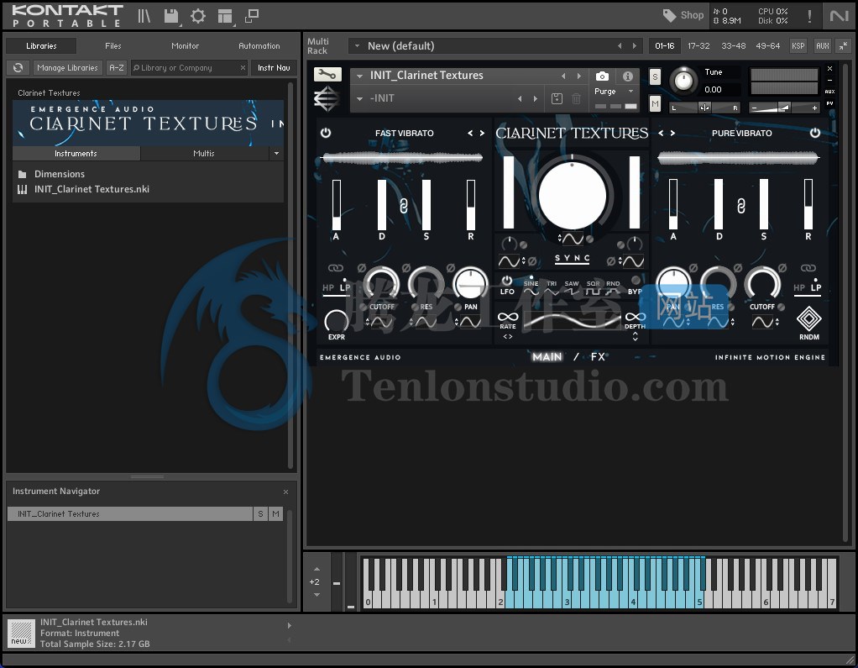
Task: Adjust the Tune knob
Action: tap(683, 81)
